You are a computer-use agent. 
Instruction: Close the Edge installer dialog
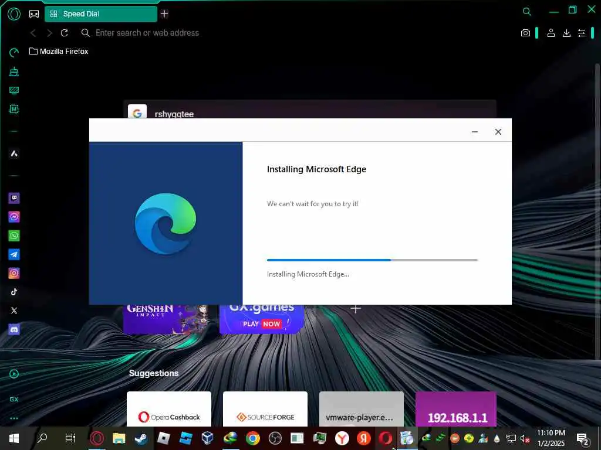[x=498, y=132]
